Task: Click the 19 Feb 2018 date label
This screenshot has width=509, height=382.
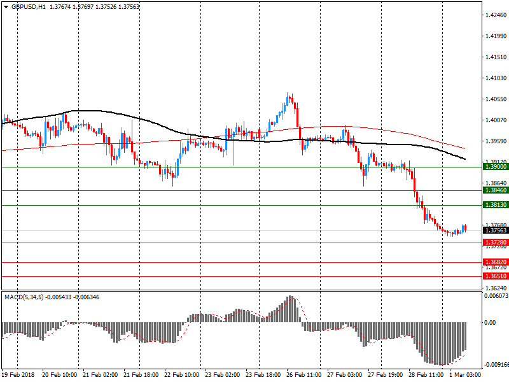Action: [x=18, y=375]
